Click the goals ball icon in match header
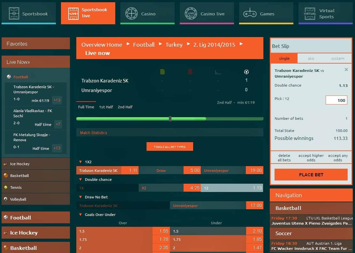 [246, 72]
